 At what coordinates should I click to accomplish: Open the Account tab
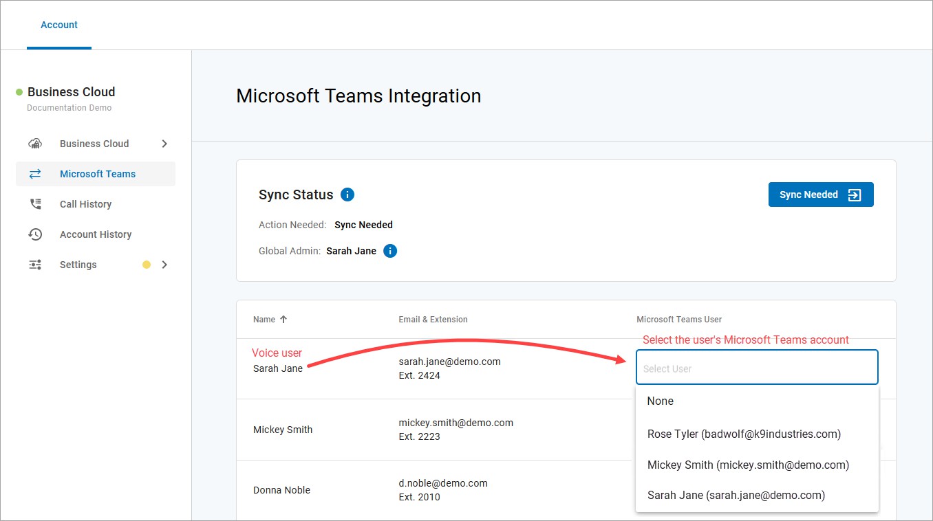tap(59, 25)
